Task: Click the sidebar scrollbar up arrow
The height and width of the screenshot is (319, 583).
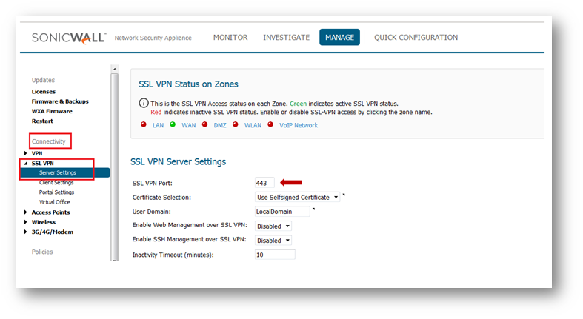Action: tap(115, 69)
